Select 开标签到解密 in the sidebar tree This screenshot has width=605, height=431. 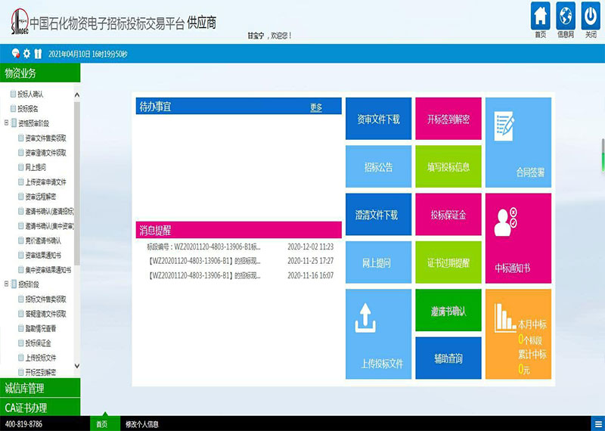(41, 372)
